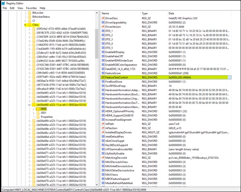Screen dimensions: 241x192
Task: Click the tree pane scrollbar thumb
Action: pyautogui.click(x=97, y=44)
